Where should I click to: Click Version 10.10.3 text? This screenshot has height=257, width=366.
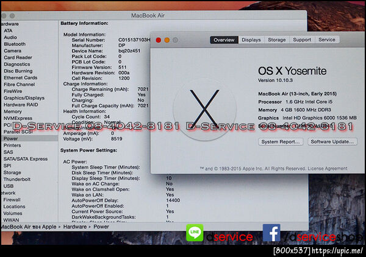pos(275,80)
